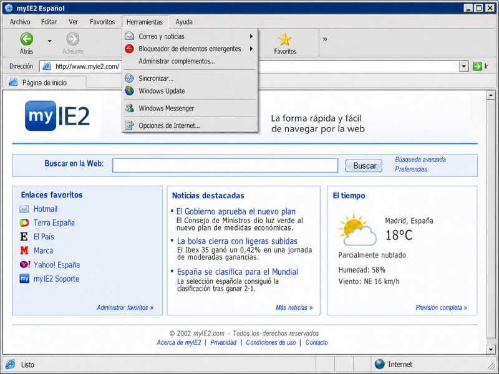Open the Contacto footer link
Image resolution: width=499 pixels, height=374 pixels.
pos(316,342)
